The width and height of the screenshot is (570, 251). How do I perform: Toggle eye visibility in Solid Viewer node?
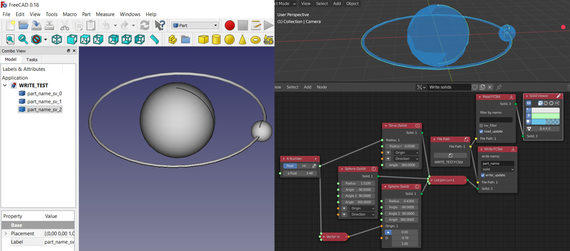point(529,103)
